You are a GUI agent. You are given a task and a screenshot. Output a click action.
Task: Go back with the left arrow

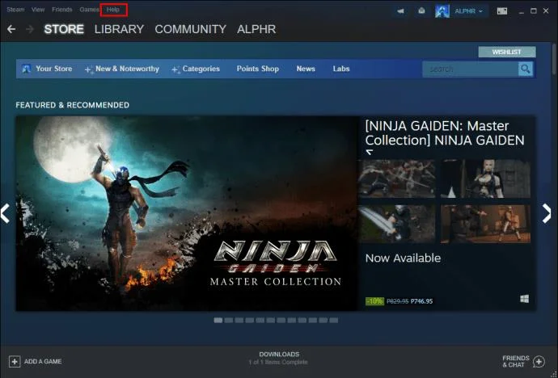pyautogui.click(x=11, y=29)
